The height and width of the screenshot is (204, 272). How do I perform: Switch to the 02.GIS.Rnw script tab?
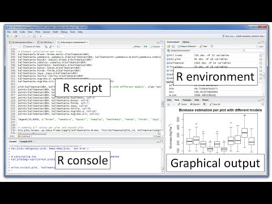pyautogui.click(x=46, y=42)
